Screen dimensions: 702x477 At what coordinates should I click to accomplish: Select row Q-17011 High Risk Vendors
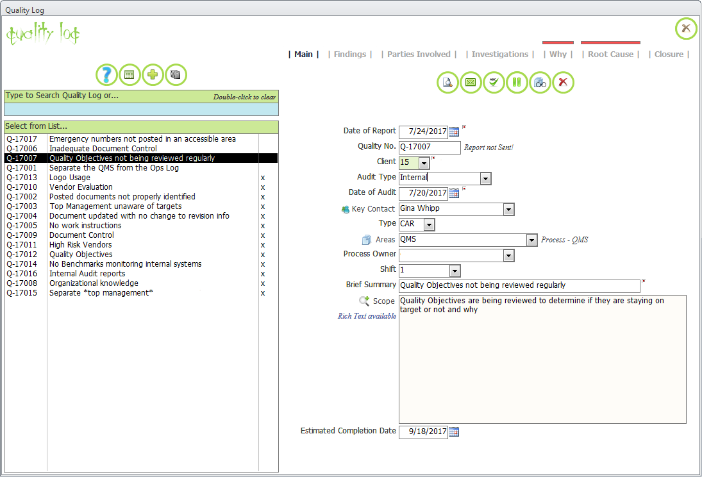tap(141, 245)
